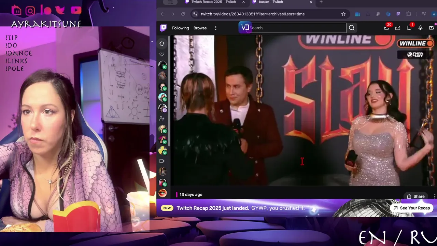
Task: Focus the Twitch search field
Action: pos(297,28)
